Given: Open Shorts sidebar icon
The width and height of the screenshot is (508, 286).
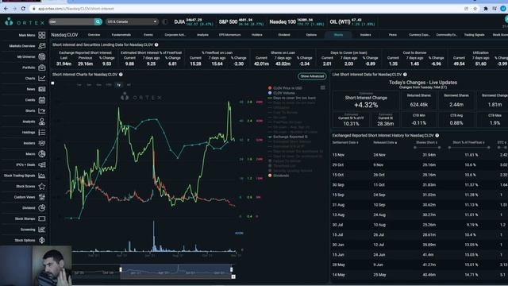Looking at the screenshot, I should pos(42,110).
